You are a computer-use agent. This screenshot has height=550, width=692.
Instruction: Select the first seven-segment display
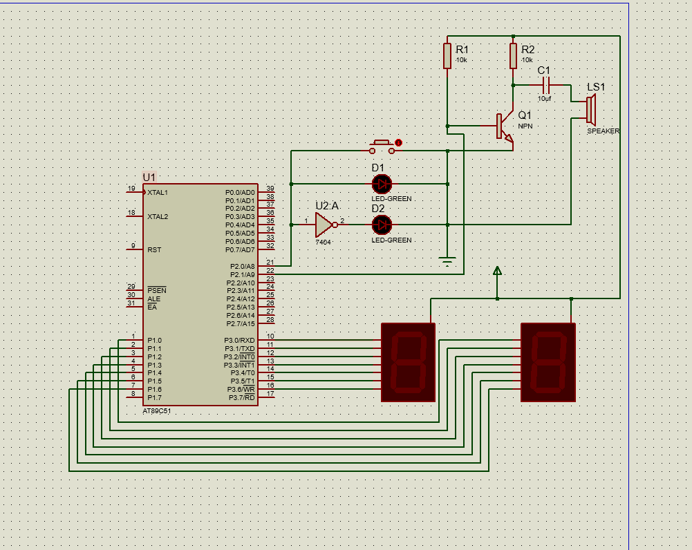[x=409, y=362]
